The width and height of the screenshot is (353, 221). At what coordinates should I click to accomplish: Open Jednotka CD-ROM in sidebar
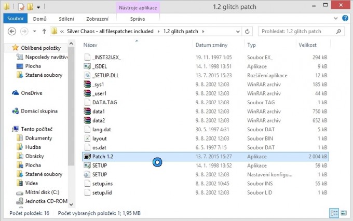[46, 201]
